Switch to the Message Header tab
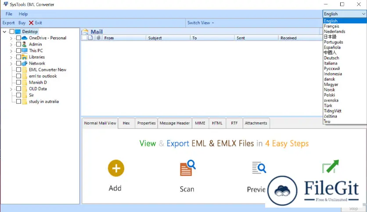This screenshot has height=212, width=367. [x=175, y=123]
